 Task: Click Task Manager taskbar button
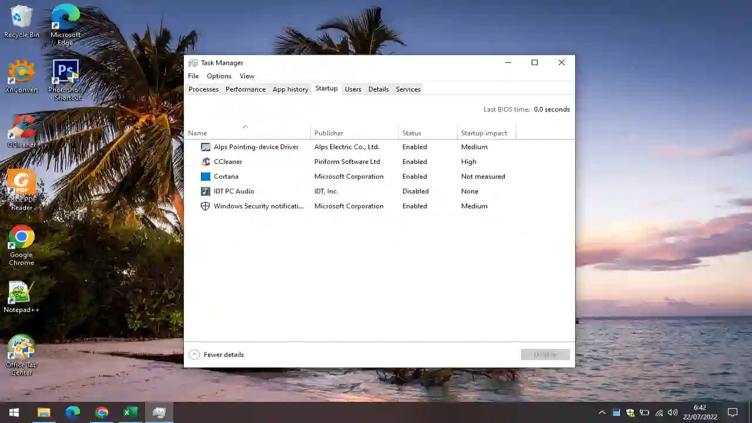click(159, 412)
